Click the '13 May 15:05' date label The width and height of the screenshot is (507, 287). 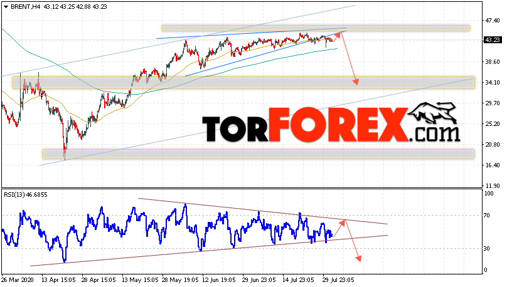coord(140,280)
